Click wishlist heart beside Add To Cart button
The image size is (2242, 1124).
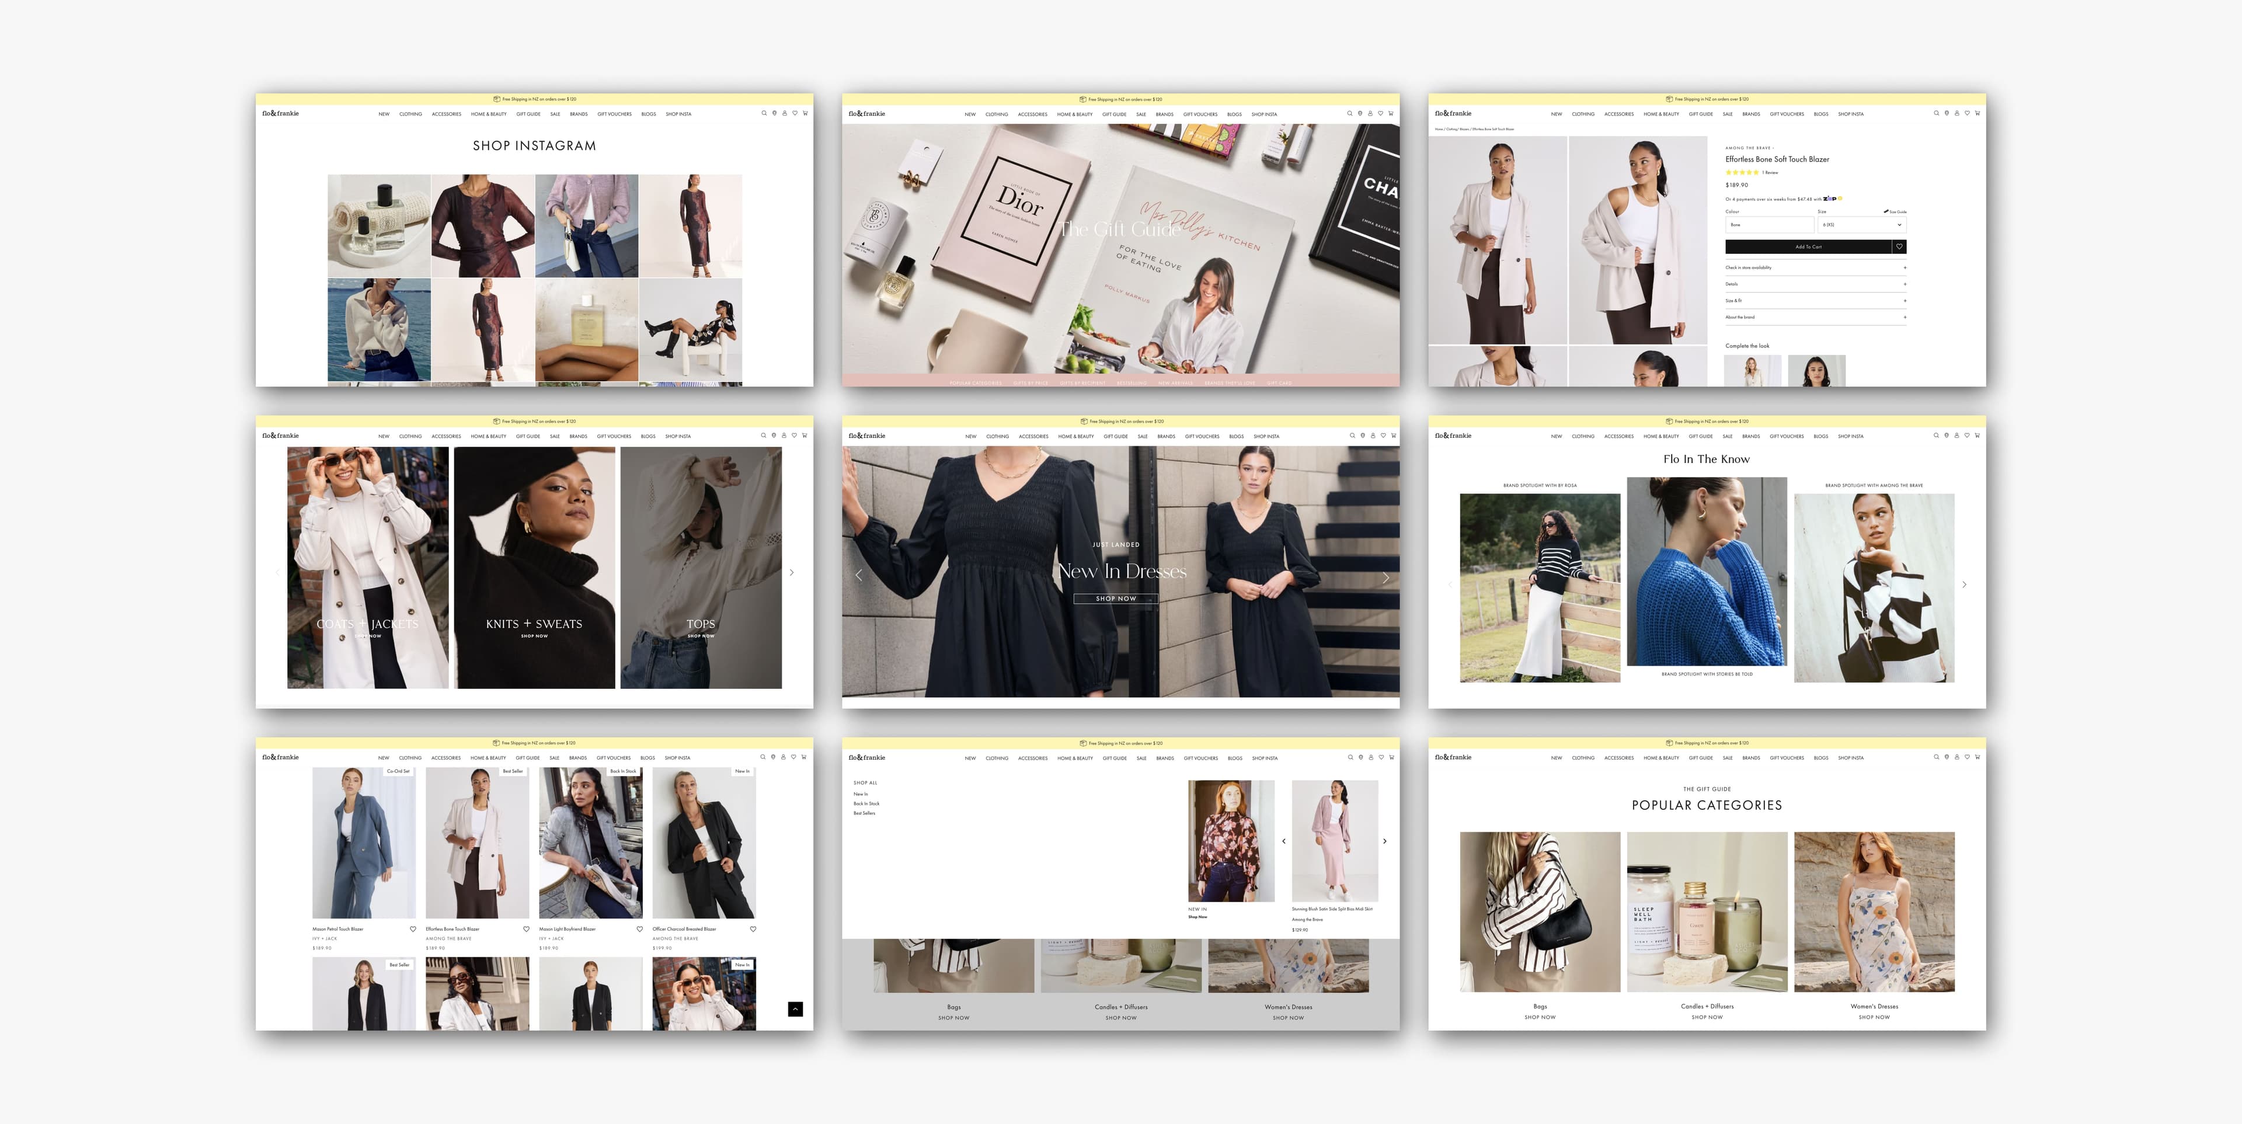coord(1900,246)
